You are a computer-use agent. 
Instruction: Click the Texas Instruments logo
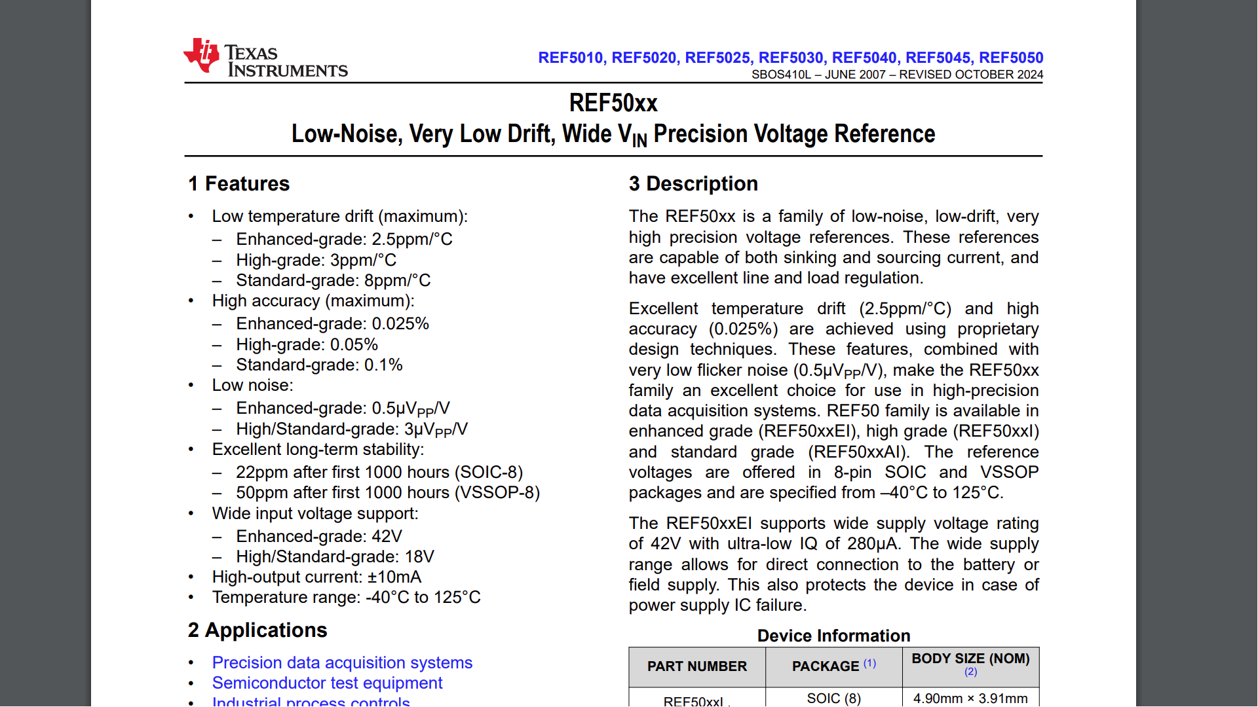(x=265, y=59)
